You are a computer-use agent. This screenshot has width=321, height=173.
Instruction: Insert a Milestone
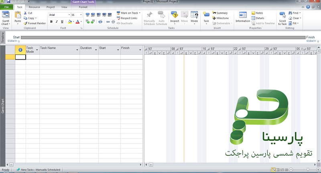[x=220, y=18]
